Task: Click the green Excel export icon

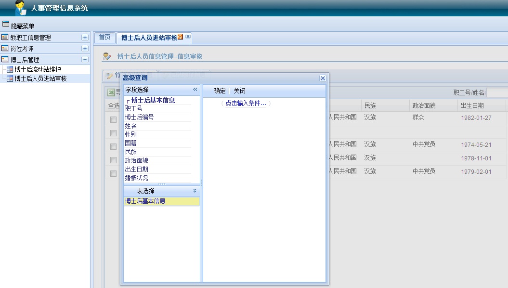Action: pyautogui.click(x=111, y=92)
